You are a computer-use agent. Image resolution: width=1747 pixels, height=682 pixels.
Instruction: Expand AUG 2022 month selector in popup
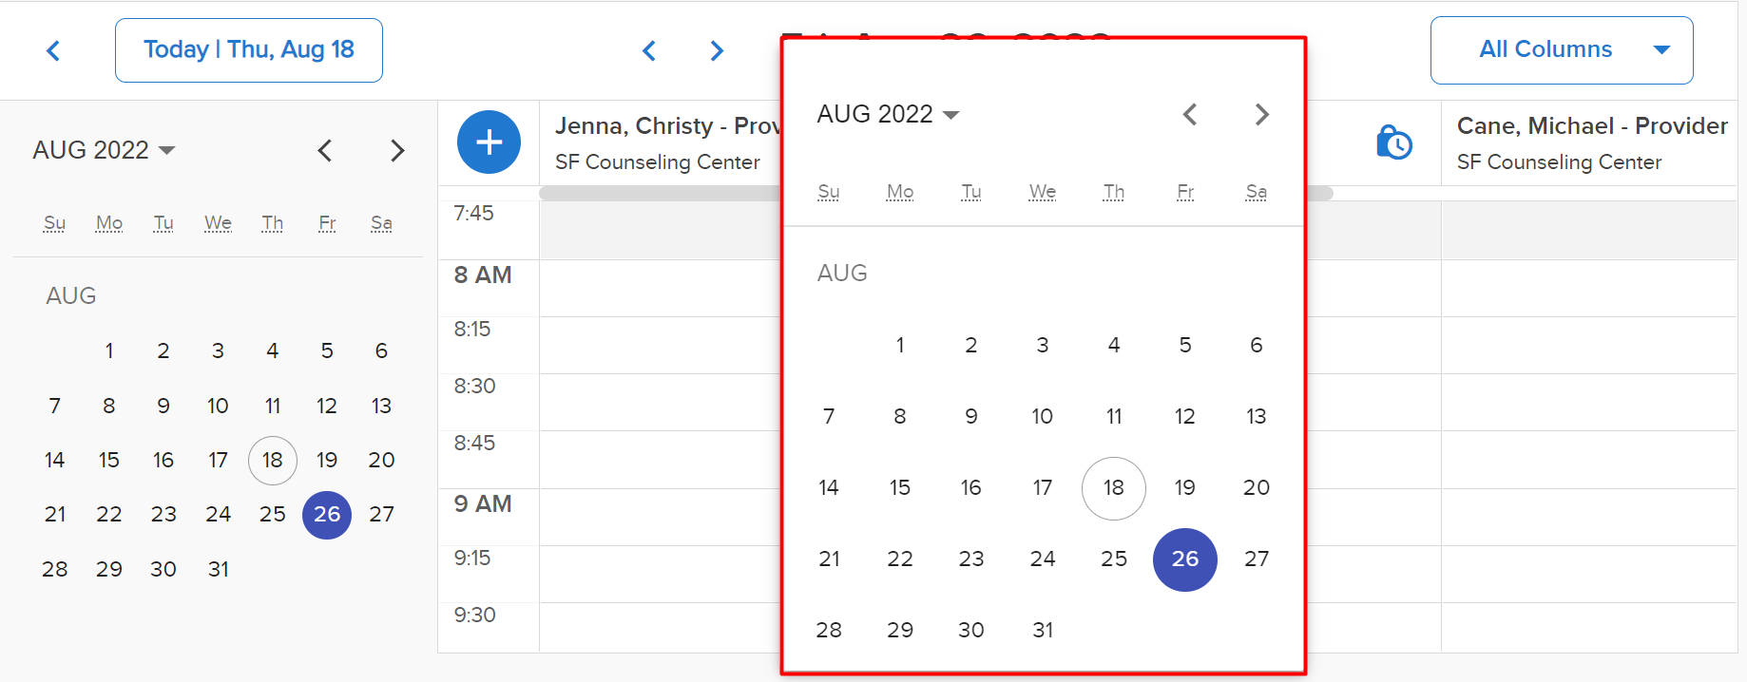point(889,115)
